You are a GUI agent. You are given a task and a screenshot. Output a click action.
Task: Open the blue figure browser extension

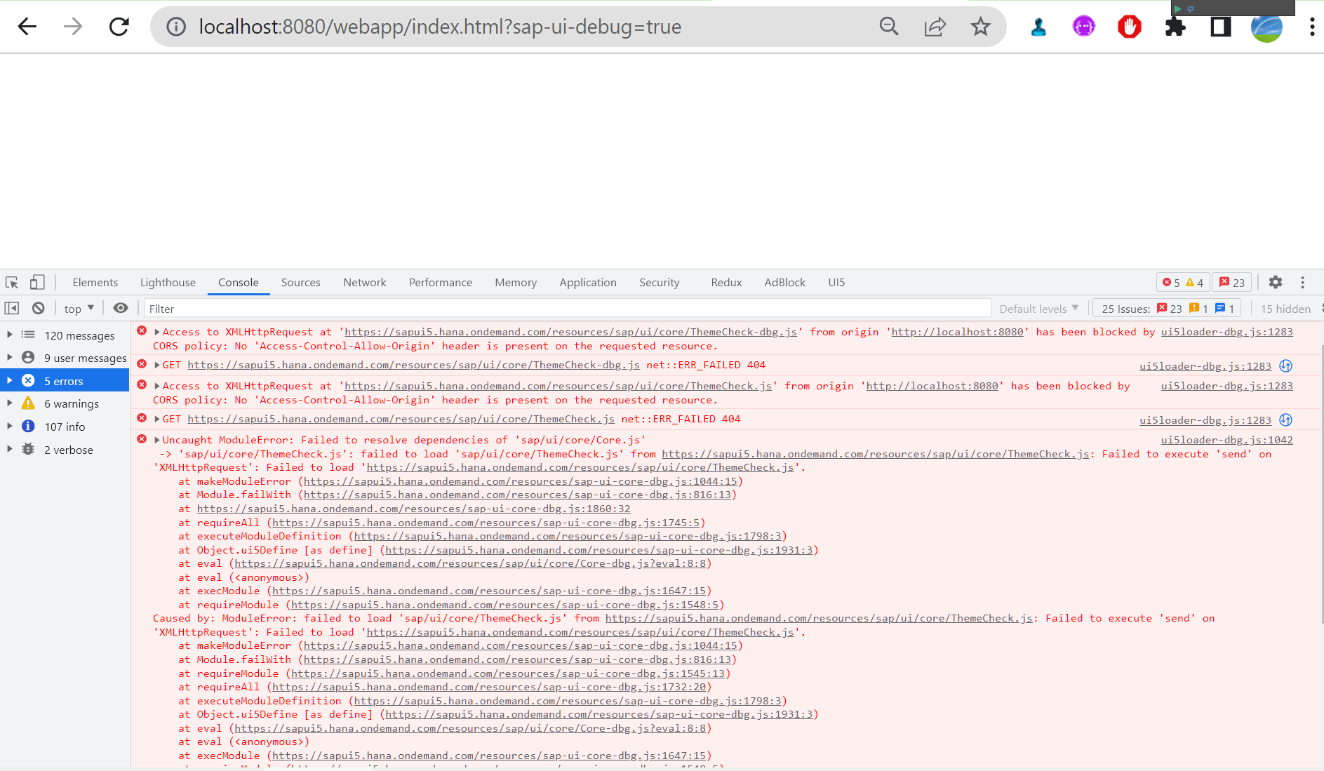1038,27
